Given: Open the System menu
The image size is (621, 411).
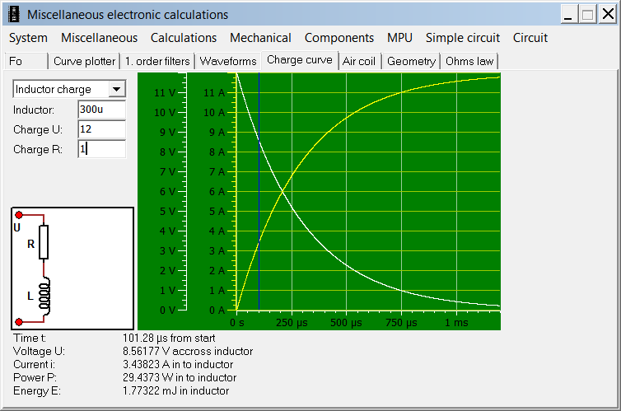Looking at the screenshot, I should (28, 38).
